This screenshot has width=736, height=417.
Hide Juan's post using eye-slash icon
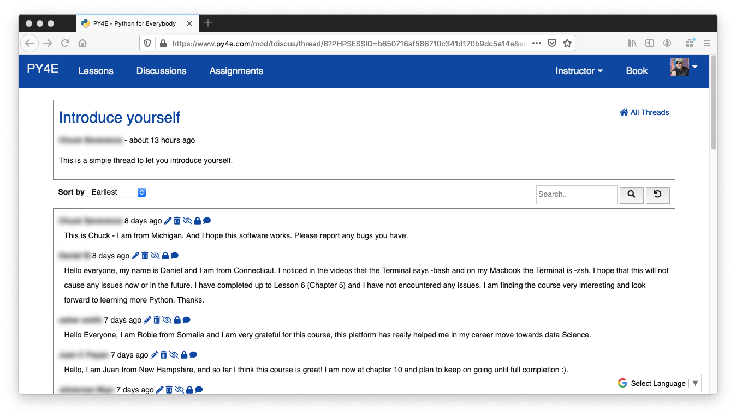click(x=174, y=355)
